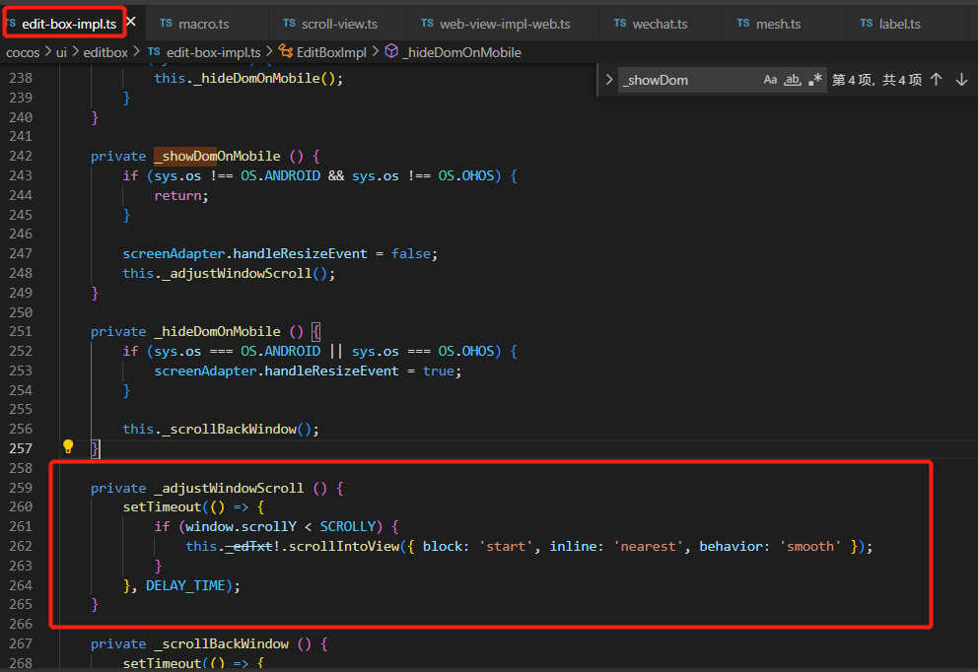Click the return statement on line 244

(x=181, y=195)
